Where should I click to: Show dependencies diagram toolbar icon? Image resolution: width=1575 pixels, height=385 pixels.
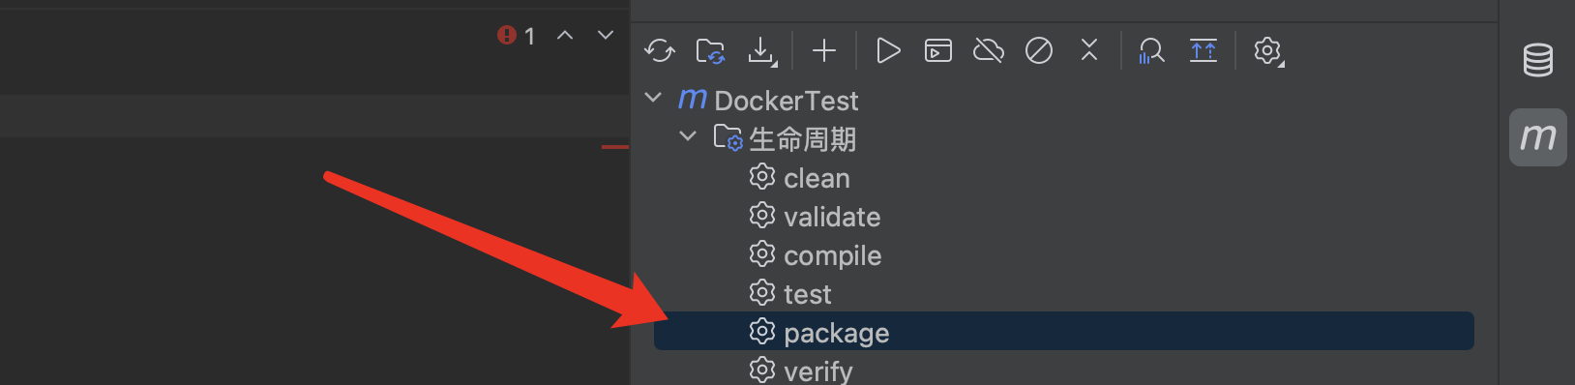1204,50
